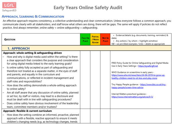Image resolution: width=172 pixels, height=124 pixels.
Task: Click the yellow Partial / Needs Review header
Action: coord(95,40)
